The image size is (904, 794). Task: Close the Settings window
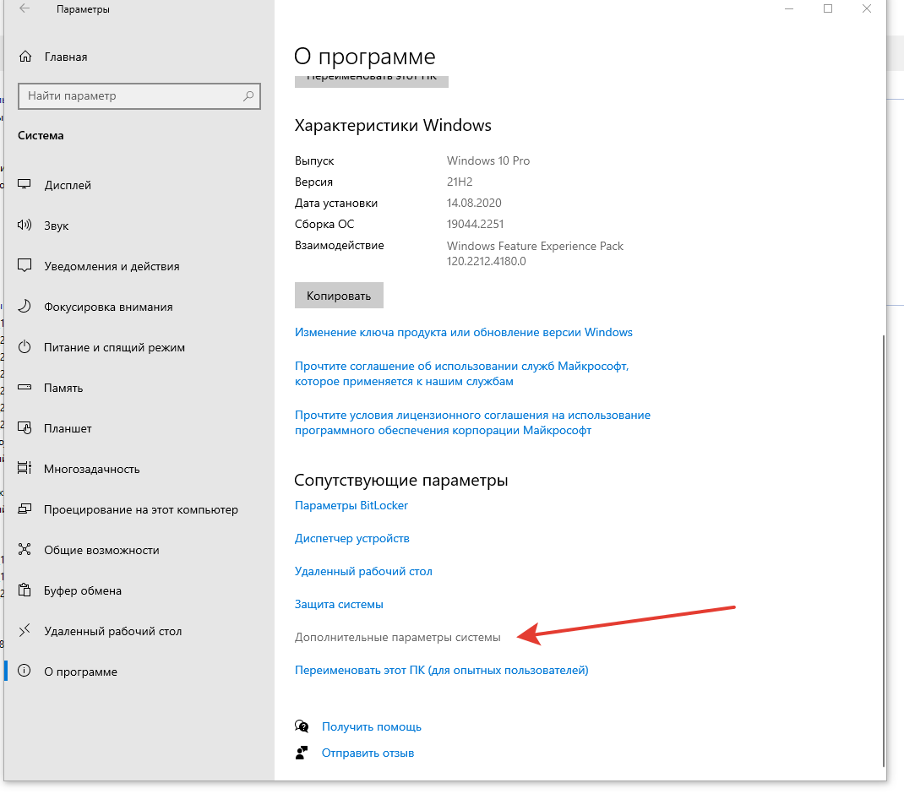point(867,8)
